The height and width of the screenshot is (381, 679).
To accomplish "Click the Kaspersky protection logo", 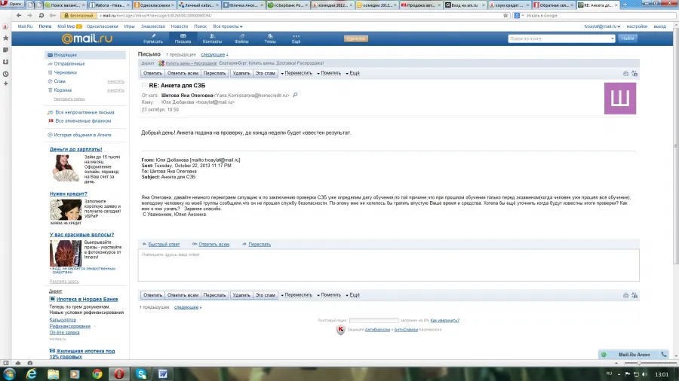I will point(340,330).
